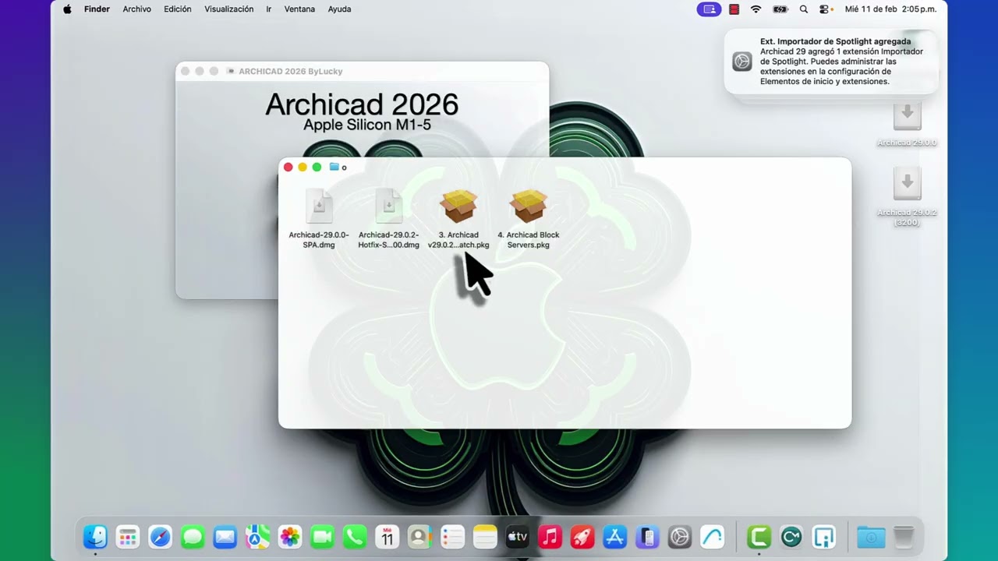Open the Apple menu
The image size is (998, 561).
[x=67, y=9]
